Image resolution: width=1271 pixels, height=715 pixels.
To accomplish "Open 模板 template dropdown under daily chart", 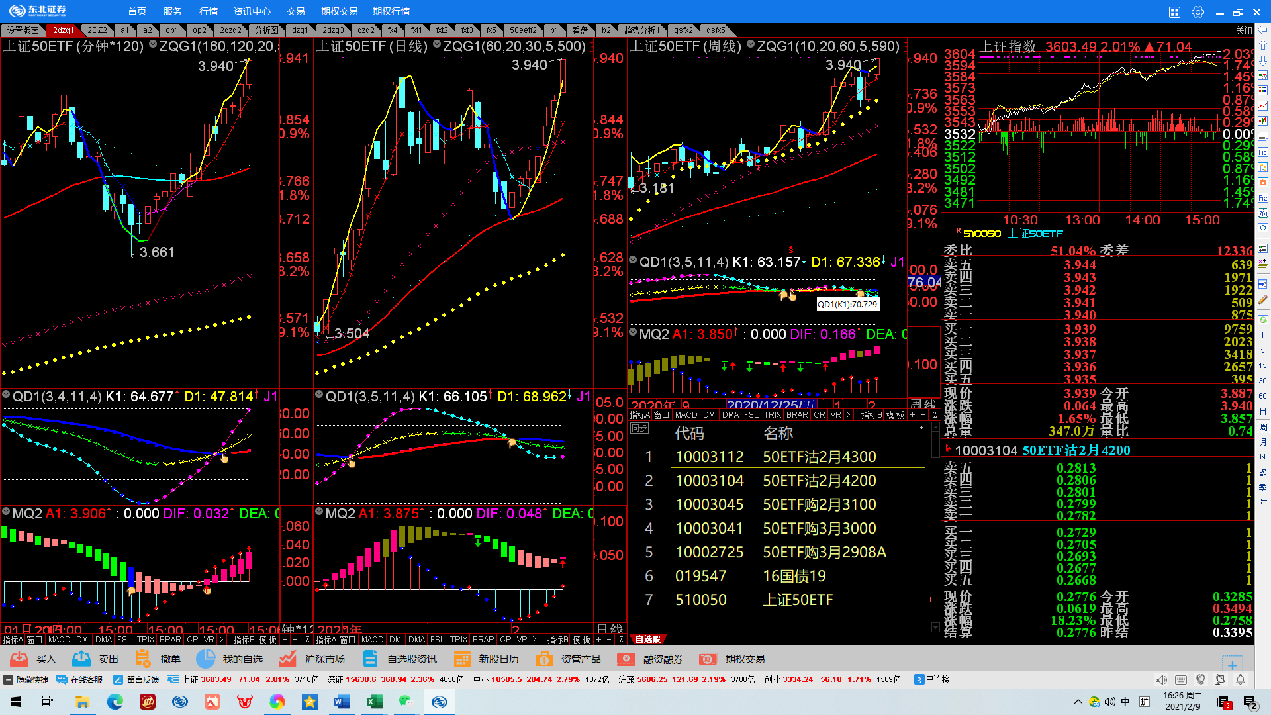I will [x=581, y=640].
